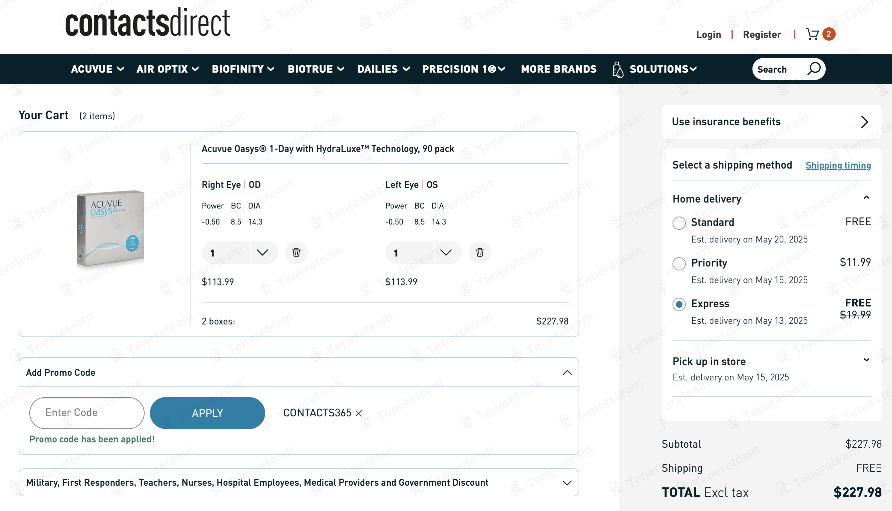Click the solutions bottle icon
Screen dimensions: 892x511
tap(618, 69)
